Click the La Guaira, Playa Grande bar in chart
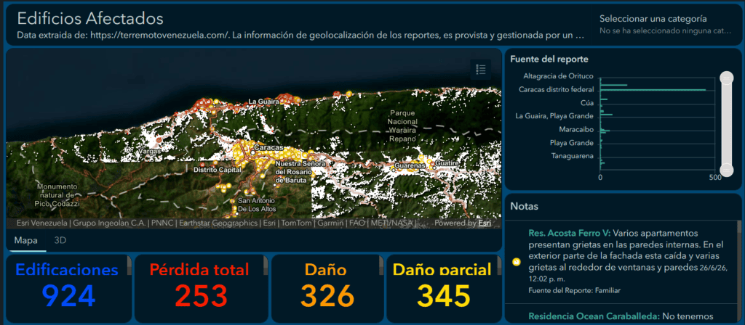Viewport: 745px width, 325px height. click(607, 115)
